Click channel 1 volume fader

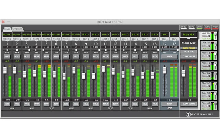pyautogui.click(x=5, y=70)
